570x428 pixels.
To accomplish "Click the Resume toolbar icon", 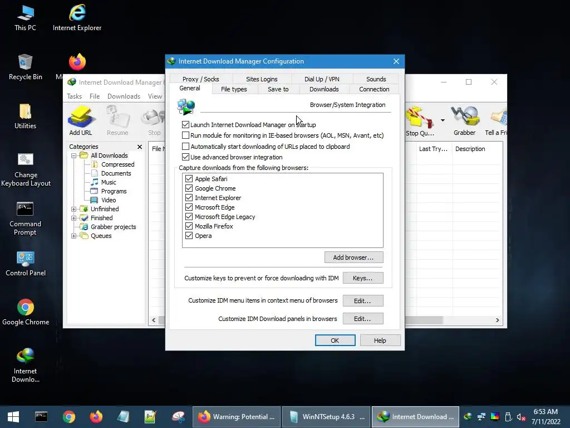I will [x=117, y=120].
